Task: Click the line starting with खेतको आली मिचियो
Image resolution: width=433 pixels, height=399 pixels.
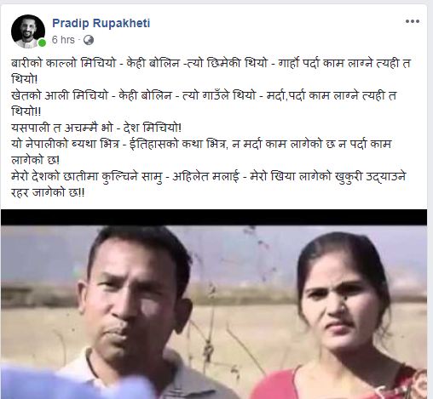Action: tap(204, 95)
